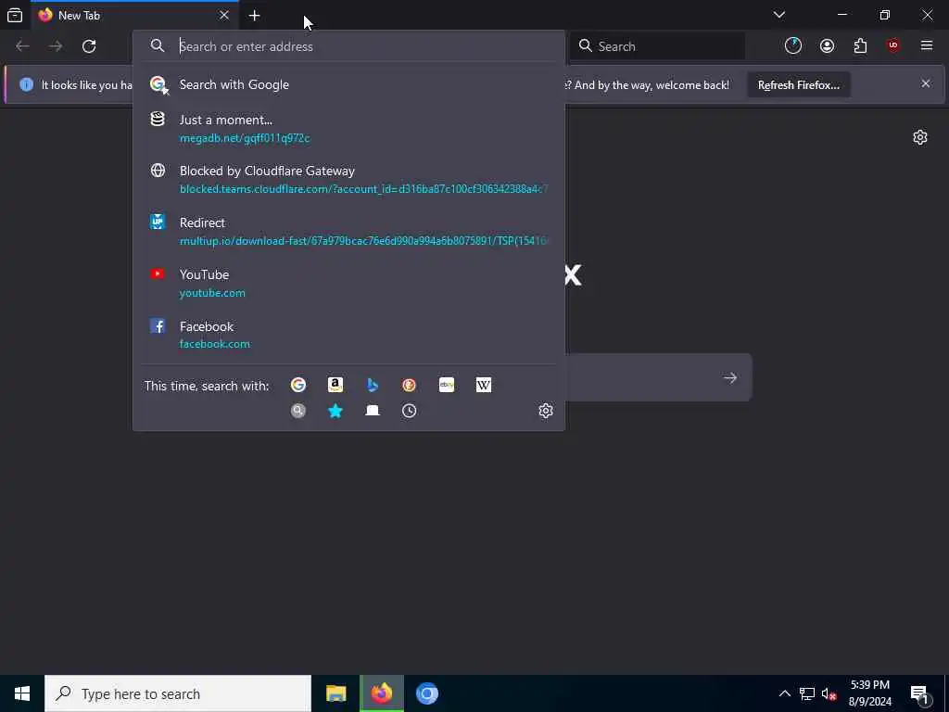Screen dimensions: 949x712
Task: Search history with the clock icon
Action: [x=409, y=411]
